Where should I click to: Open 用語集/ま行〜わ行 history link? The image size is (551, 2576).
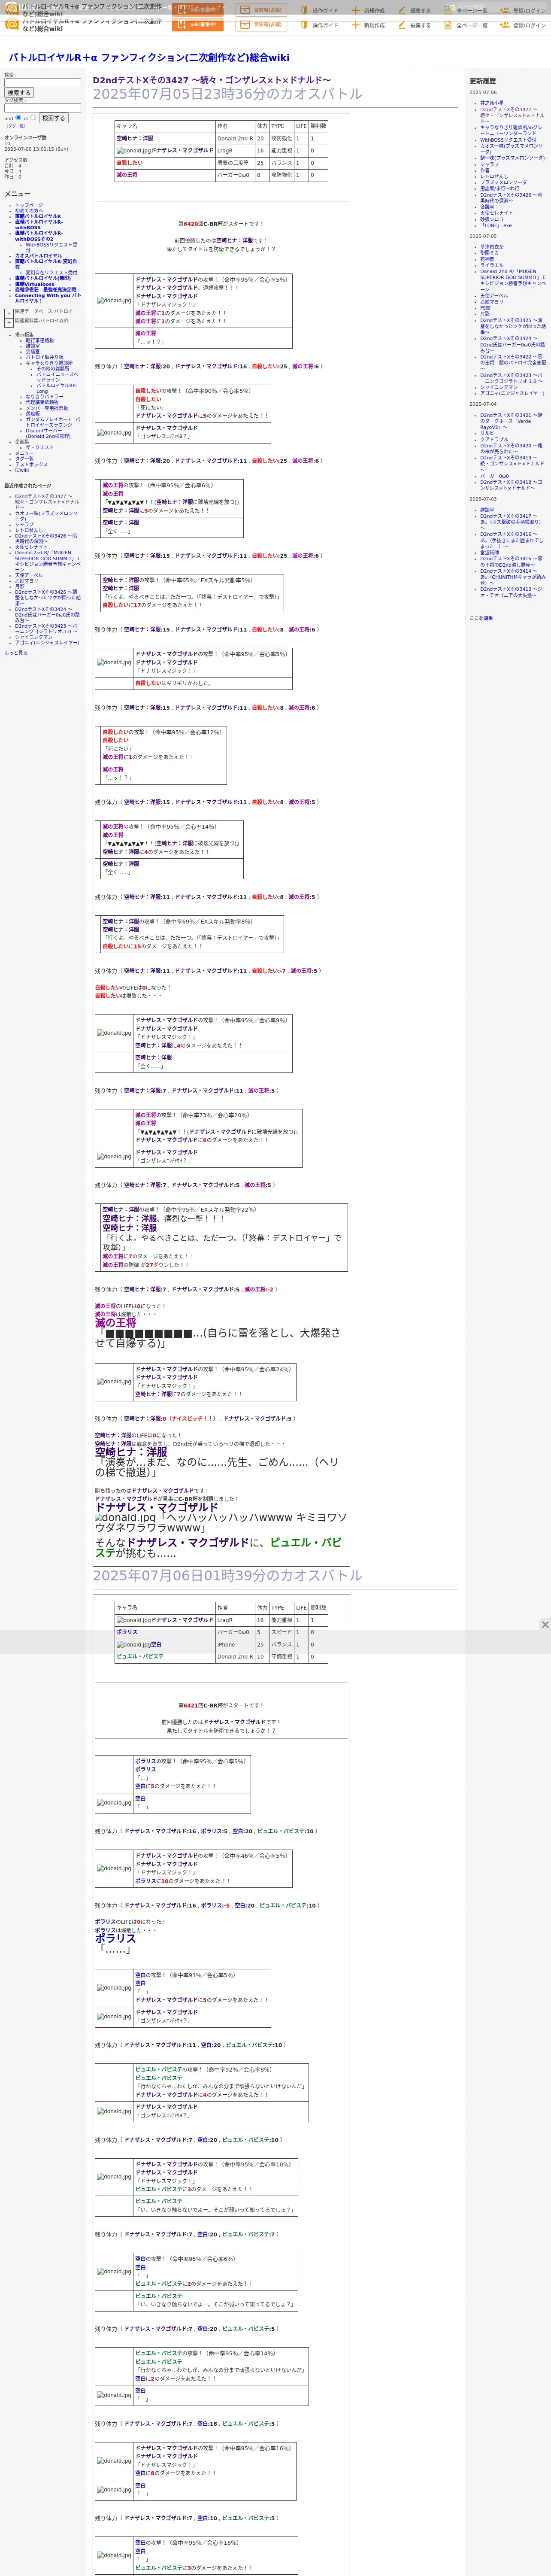point(500,188)
